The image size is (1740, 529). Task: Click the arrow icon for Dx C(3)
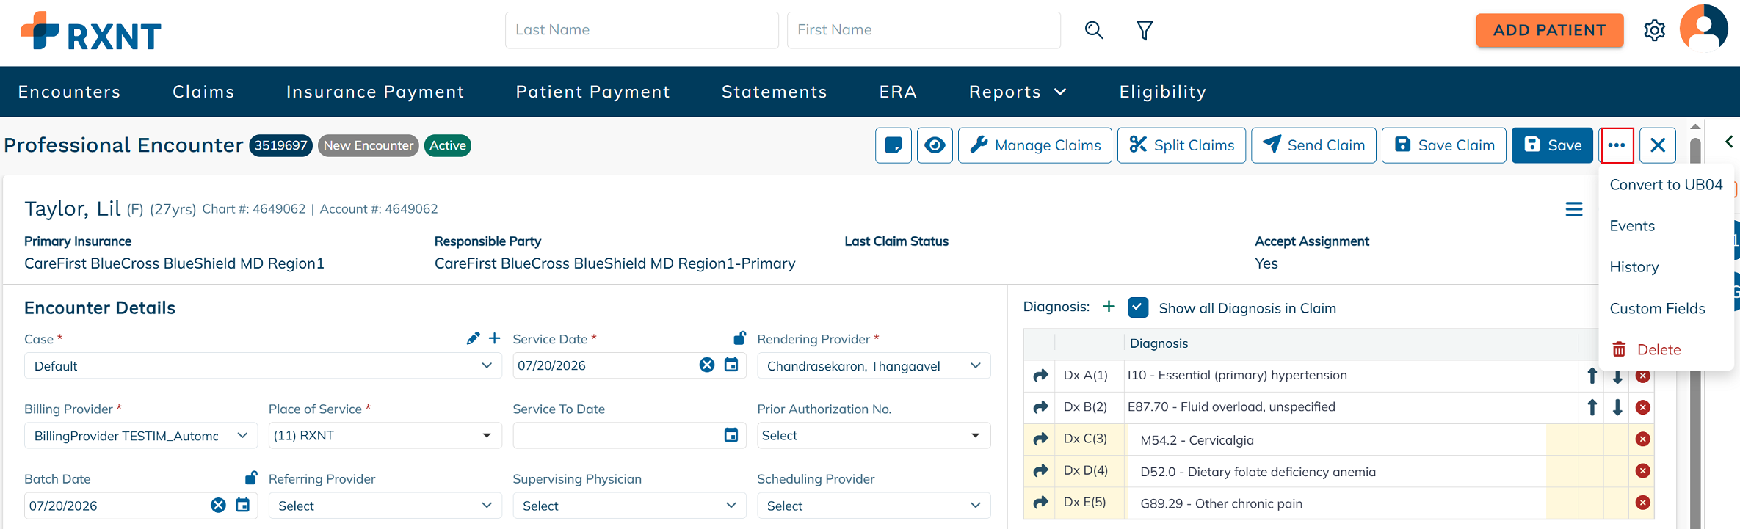pyautogui.click(x=1040, y=439)
